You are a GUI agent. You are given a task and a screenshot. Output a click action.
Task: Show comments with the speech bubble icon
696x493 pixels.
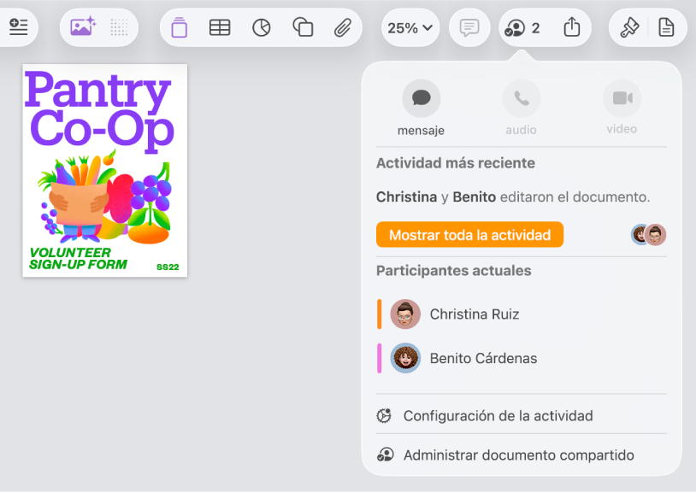click(x=469, y=27)
